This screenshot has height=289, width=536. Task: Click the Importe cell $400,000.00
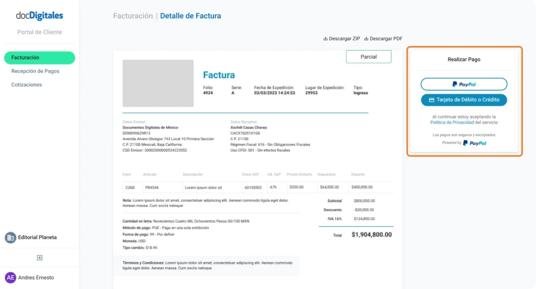point(371,187)
